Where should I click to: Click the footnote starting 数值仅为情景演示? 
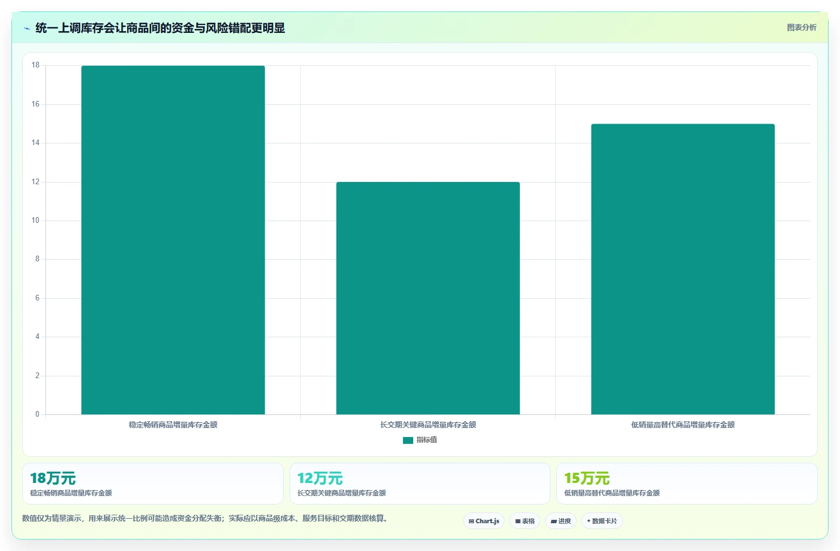[205, 518]
